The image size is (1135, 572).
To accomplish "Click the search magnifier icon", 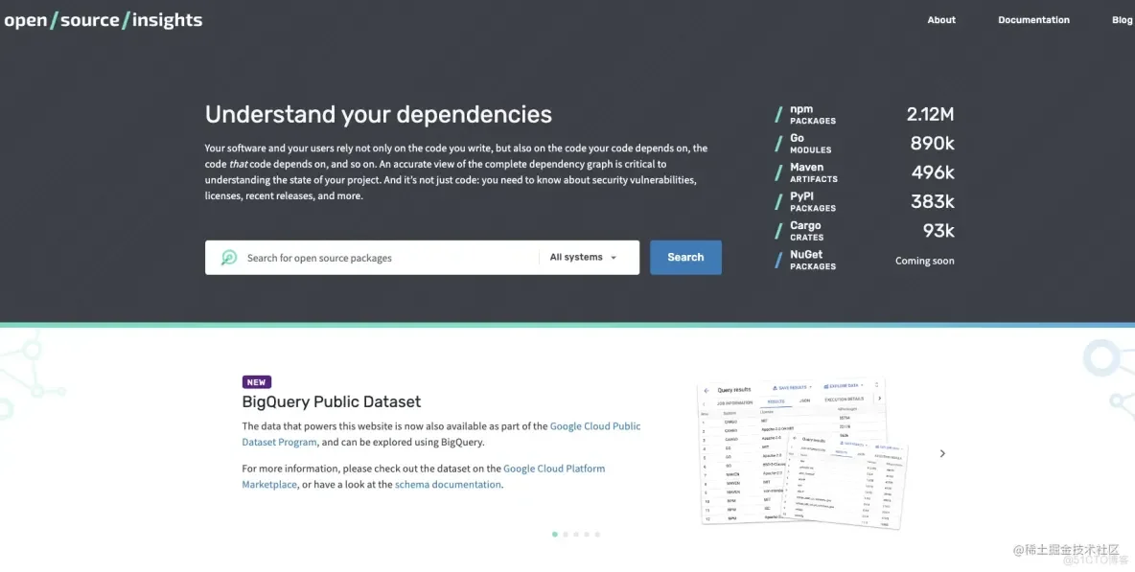I will point(229,258).
